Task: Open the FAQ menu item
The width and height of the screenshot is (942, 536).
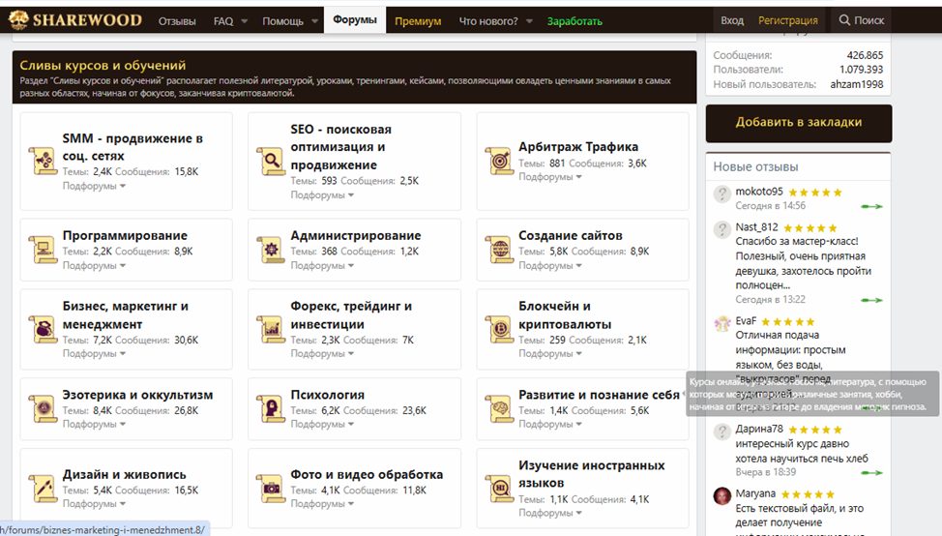Action: tap(223, 21)
